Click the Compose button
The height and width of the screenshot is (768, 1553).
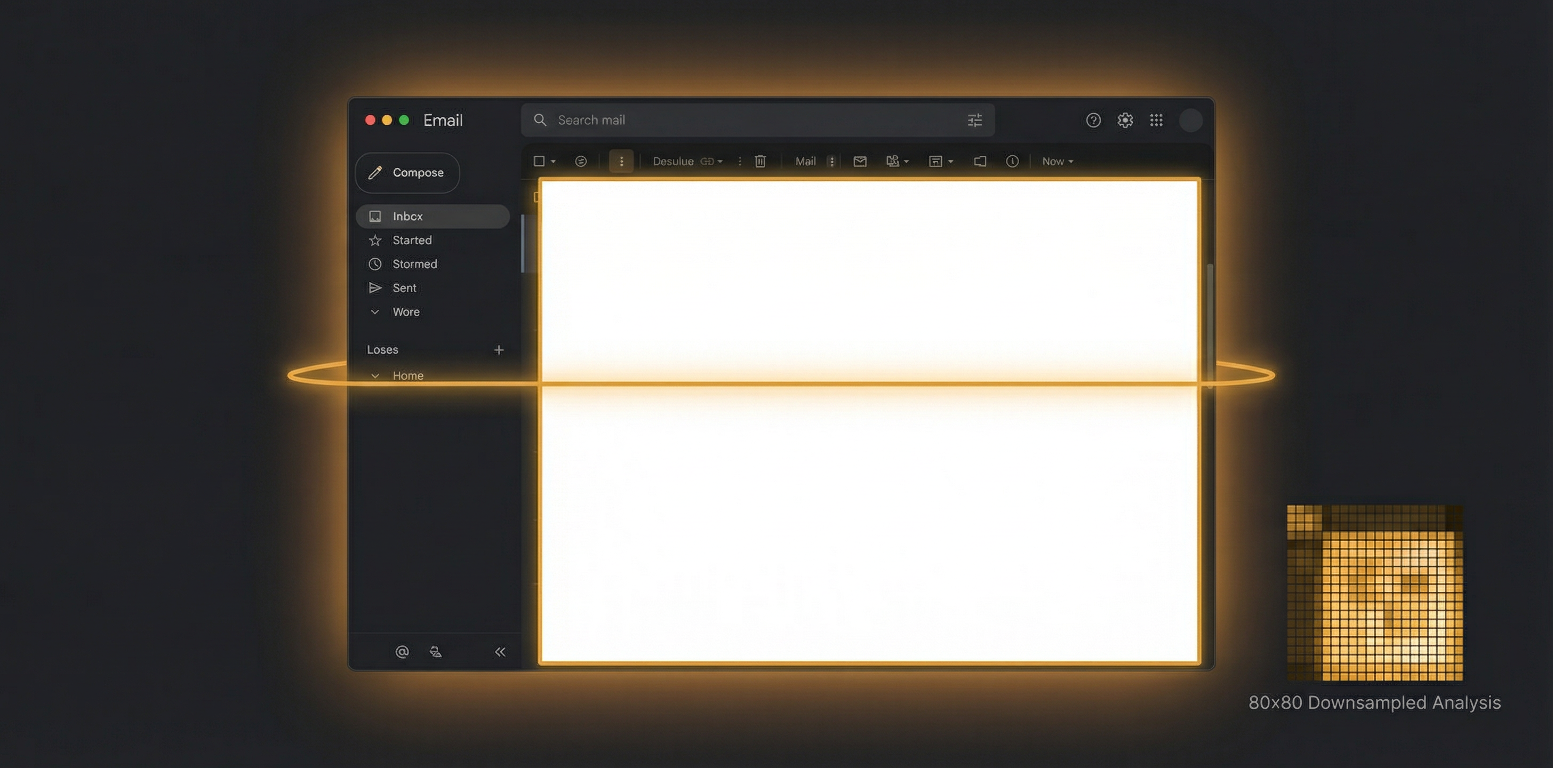(407, 173)
